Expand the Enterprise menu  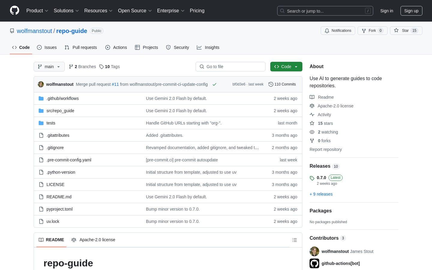tap(171, 11)
